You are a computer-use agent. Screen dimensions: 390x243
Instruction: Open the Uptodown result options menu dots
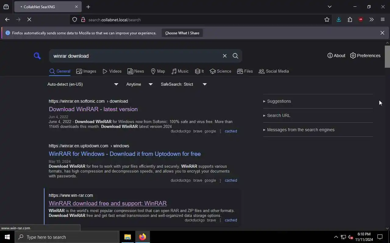pos(220,180)
